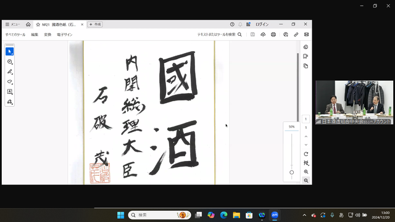The width and height of the screenshot is (395, 222).
Task: Open the taskbar clock and date
Action: pos(381,215)
